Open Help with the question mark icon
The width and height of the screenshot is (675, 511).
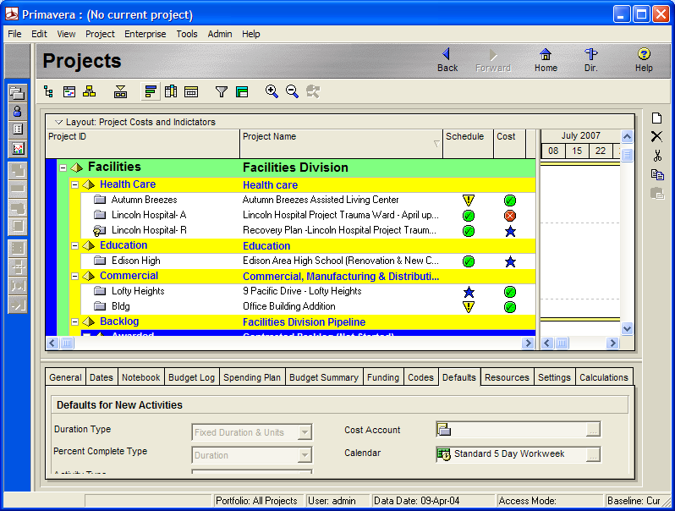click(x=644, y=60)
